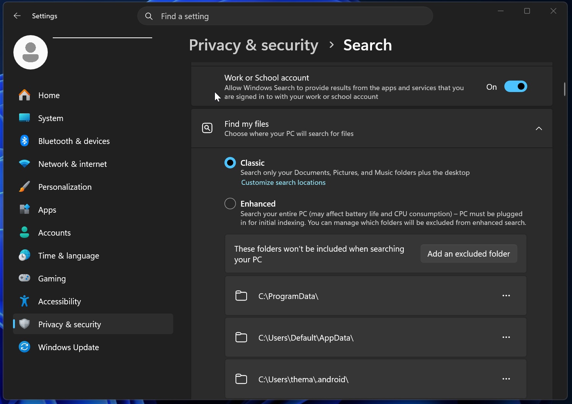Click the Apps icon in sidebar
Image resolution: width=572 pixels, height=404 pixels.
pyautogui.click(x=24, y=209)
